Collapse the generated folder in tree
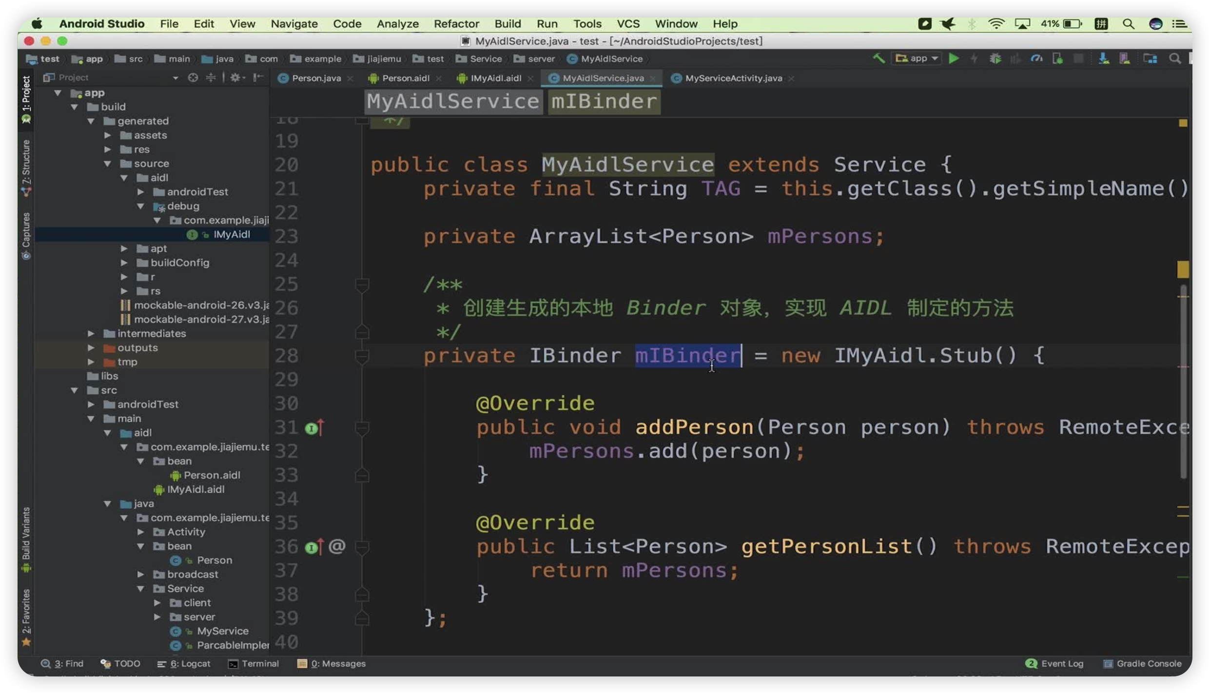Viewport: 1210px width, 694px height. click(91, 121)
